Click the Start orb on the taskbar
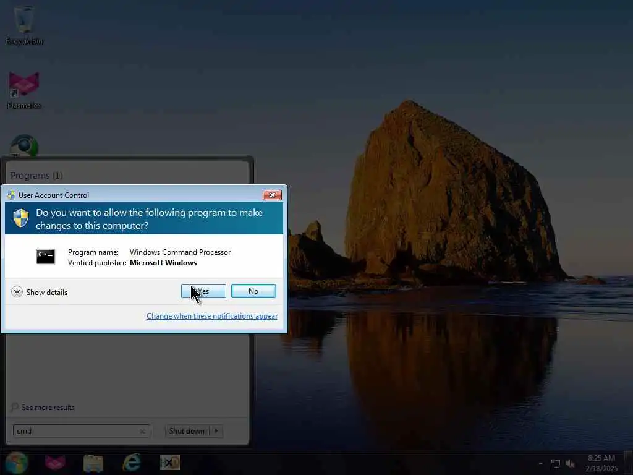 tap(17, 463)
